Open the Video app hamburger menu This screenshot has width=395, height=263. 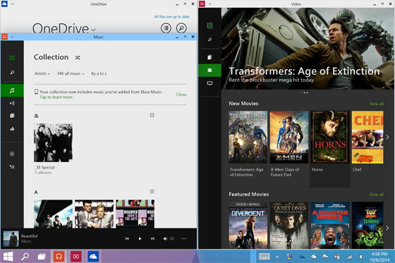point(209,25)
